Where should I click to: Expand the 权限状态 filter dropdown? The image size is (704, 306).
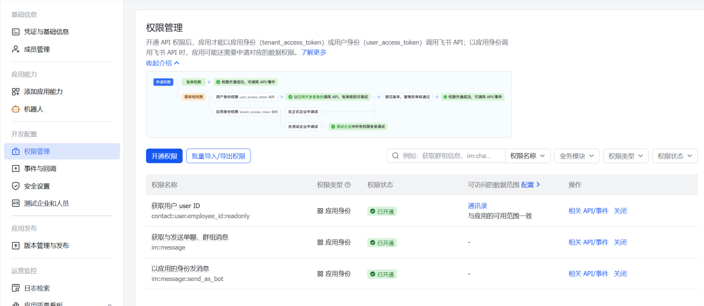pos(675,156)
